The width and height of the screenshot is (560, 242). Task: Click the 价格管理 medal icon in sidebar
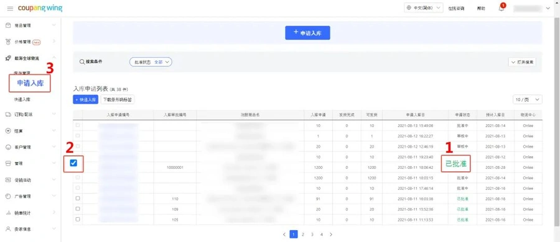(x=8, y=42)
